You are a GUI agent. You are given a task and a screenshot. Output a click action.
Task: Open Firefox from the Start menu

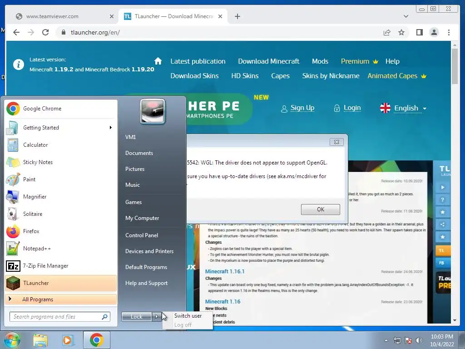coord(61,231)
